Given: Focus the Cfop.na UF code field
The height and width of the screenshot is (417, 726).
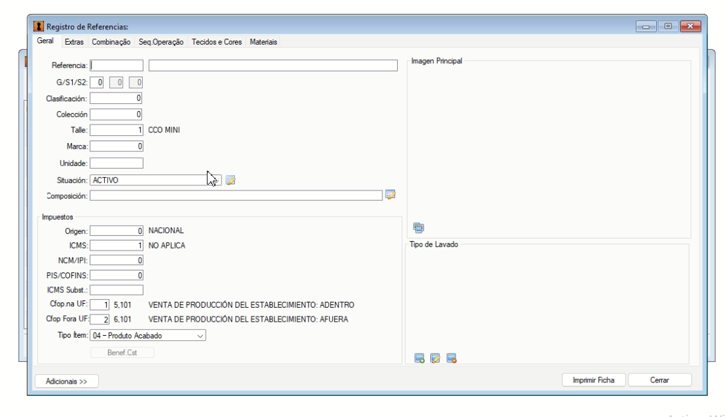Looking at the screenshot, I should click(99, 305).
